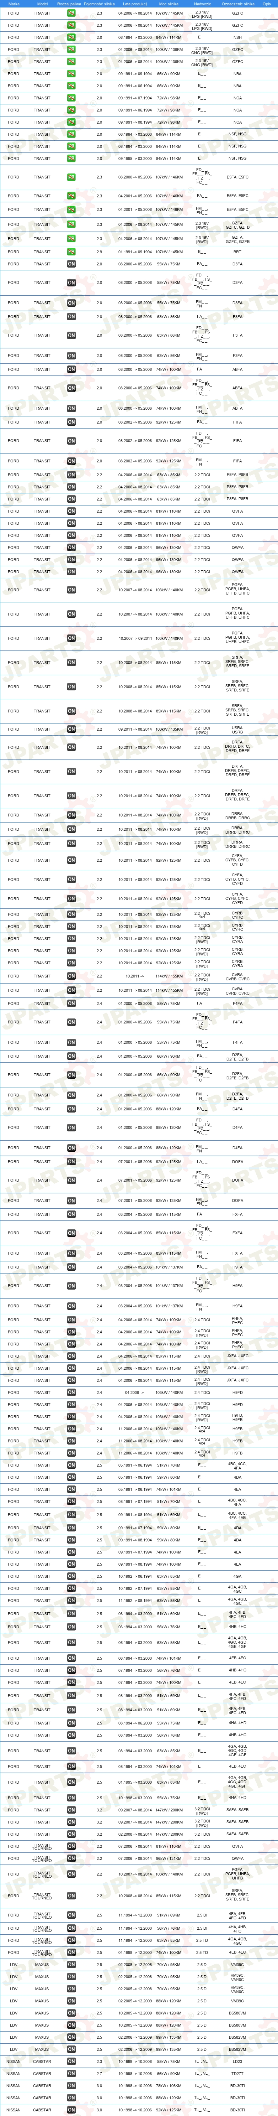Click the power cell '78kW / 106KM'
Image resolution: width=278 pixels, height=2116 pixels.
(x=169, y=2086)
